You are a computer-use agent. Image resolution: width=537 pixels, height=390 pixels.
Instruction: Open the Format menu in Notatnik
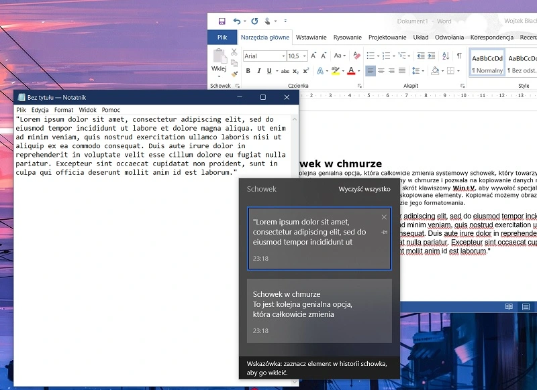64,110
